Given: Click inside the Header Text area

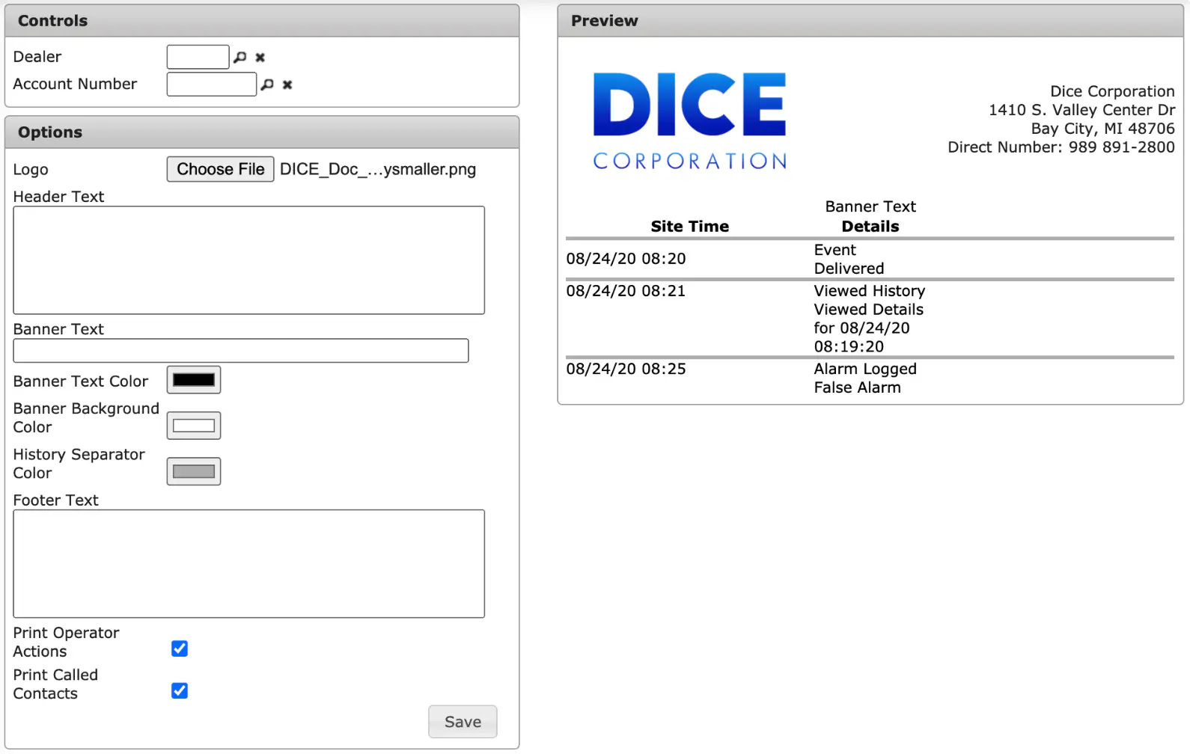Looking at the screenshot, I should tap(249, 260).
